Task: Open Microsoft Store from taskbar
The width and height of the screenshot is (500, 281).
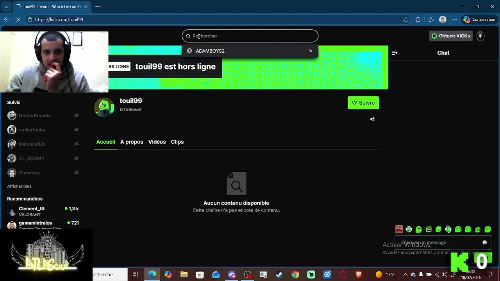Action: [x=200, y=275]
